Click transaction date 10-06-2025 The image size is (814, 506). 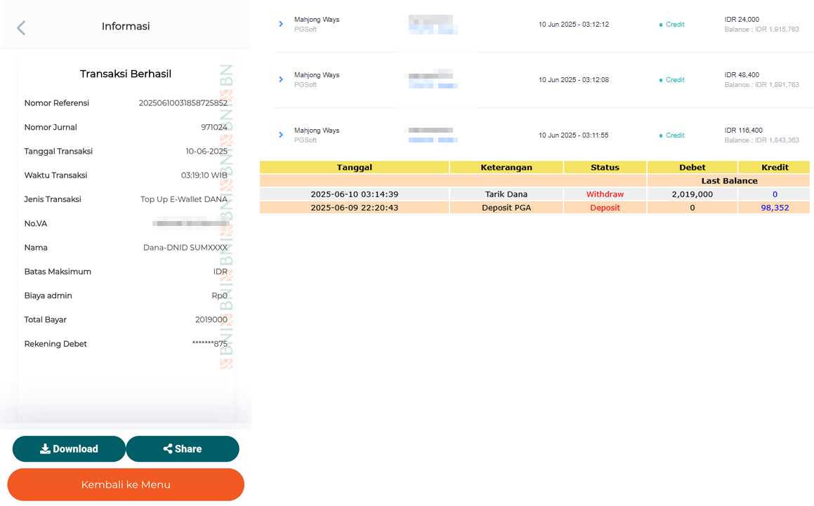click(206, 151)
